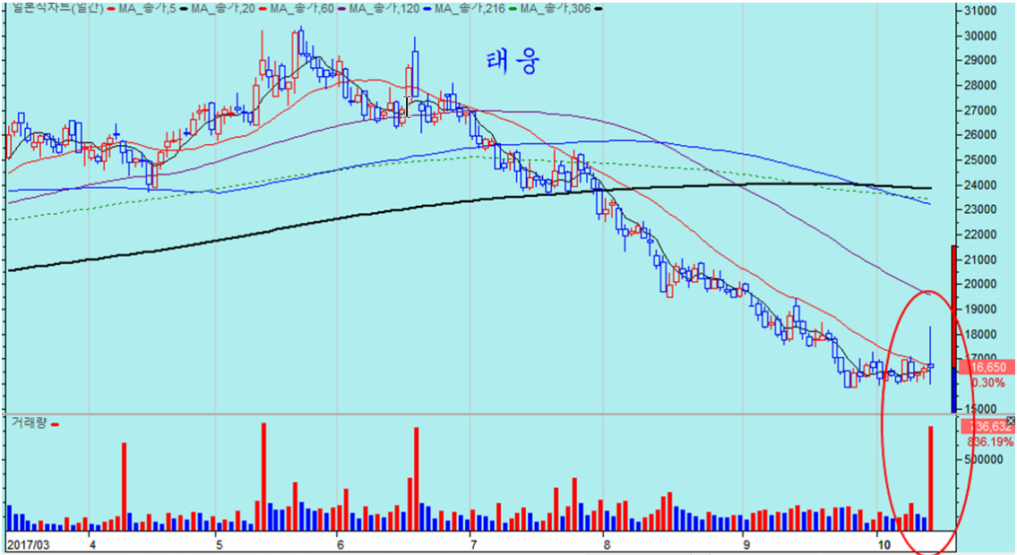Viewport: 1017px width, 555px height.
Task: Click the 736,632 volume value tag
Action: [x=984, y=427]
